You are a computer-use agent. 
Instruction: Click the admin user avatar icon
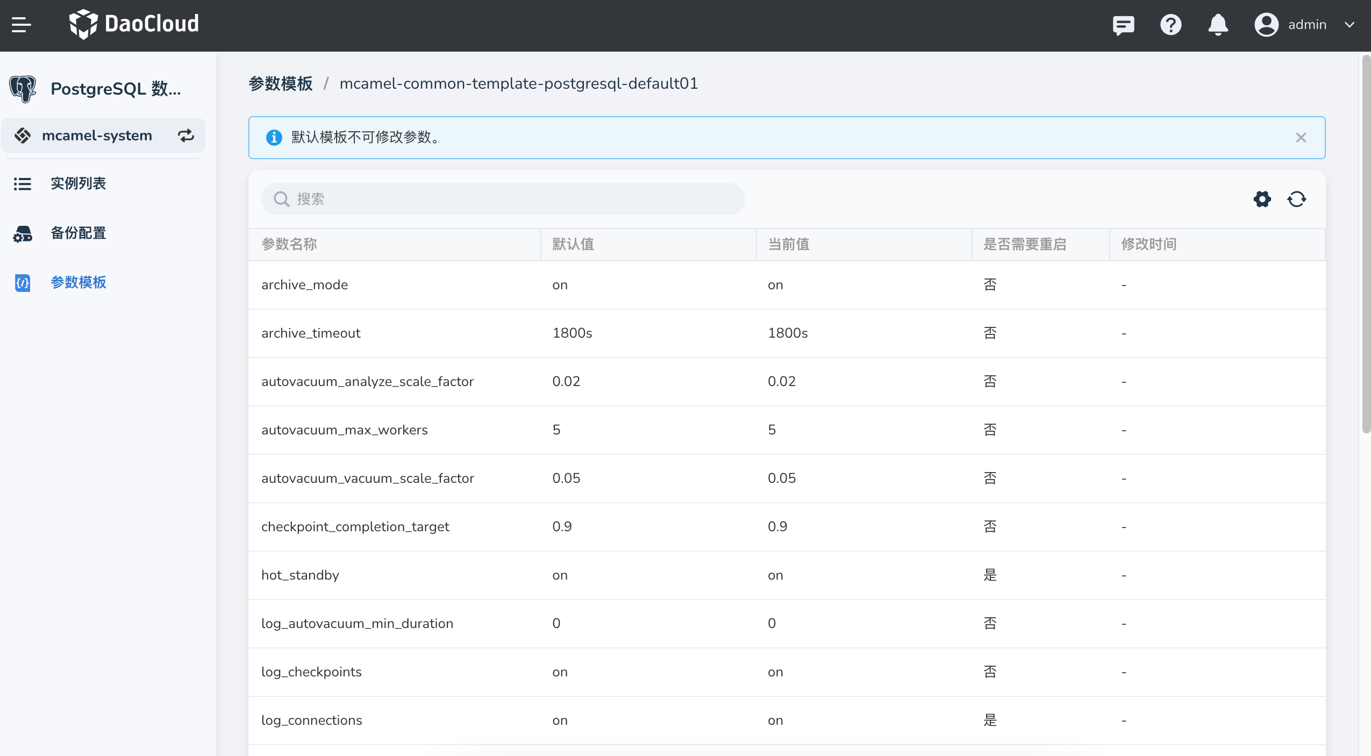click(1266, 25)
